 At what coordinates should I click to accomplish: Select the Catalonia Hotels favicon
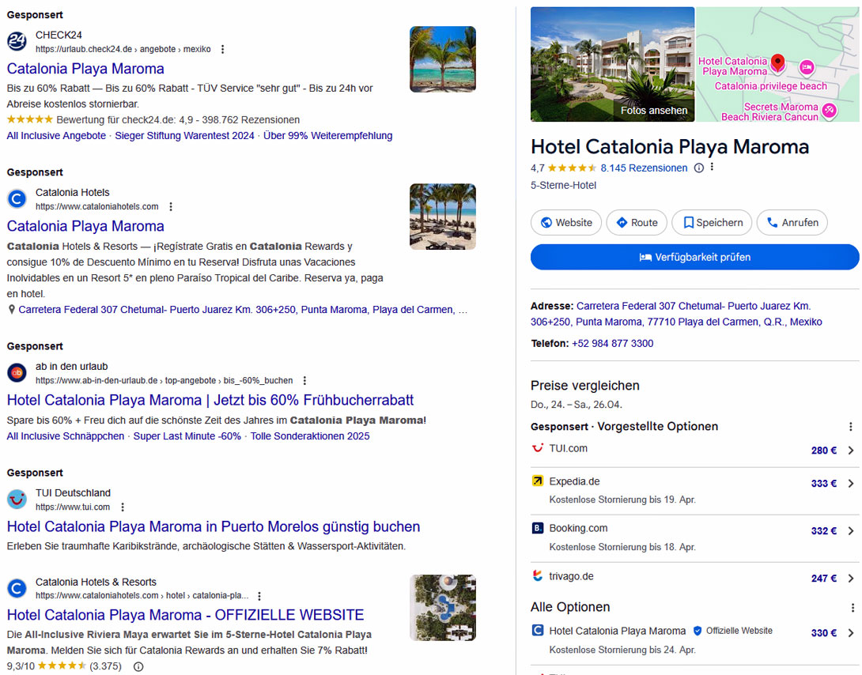(17, 198)
